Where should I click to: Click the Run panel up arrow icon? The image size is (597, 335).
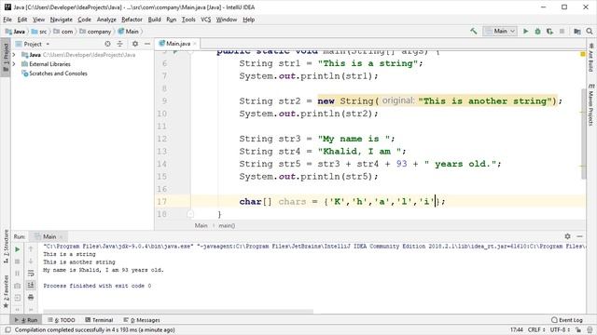tap(31, 249)
